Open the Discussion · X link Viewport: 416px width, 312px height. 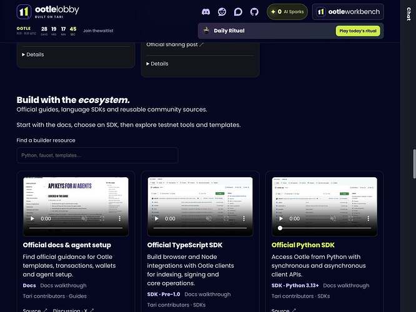pos(70,310)
